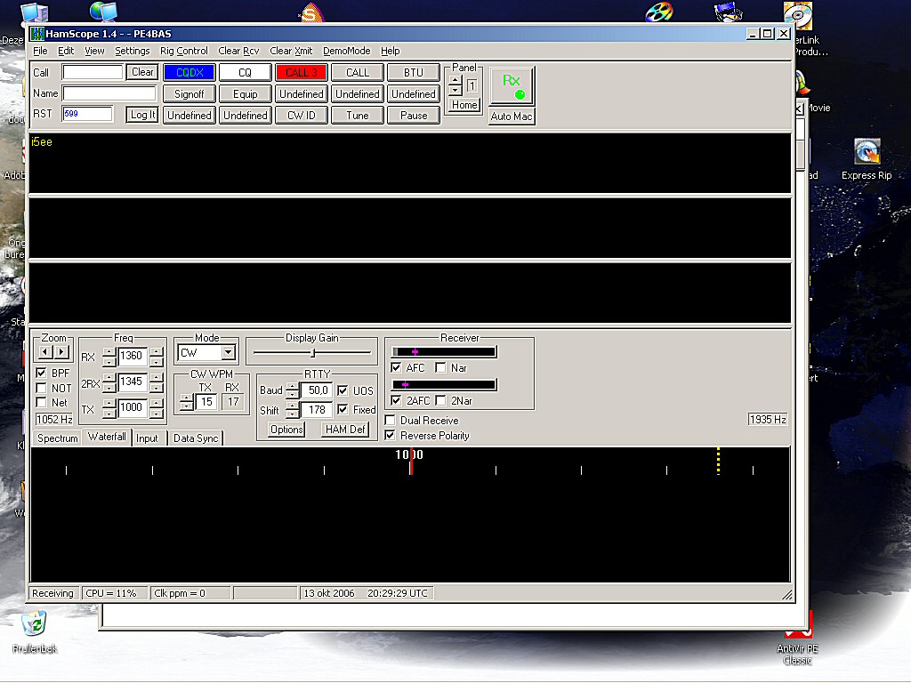
Task: Enable Dual Receive checkbox
Action: (391, 420)
